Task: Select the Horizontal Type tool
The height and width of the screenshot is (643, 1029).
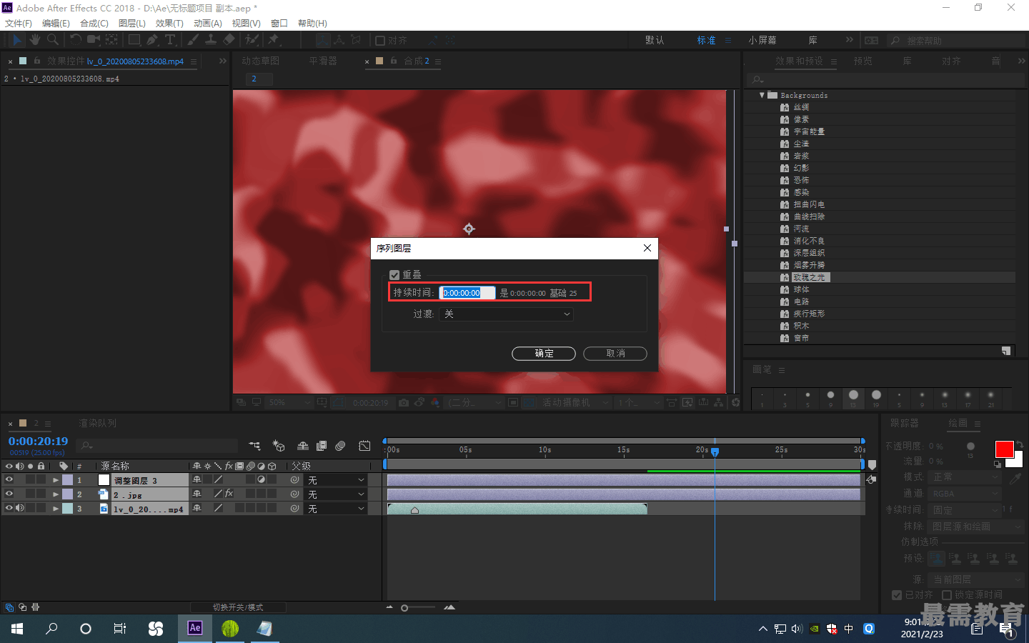Action: tap(170, 40)
